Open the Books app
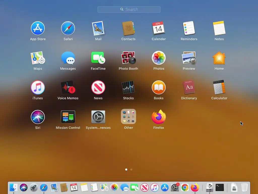 coord(159,87)
